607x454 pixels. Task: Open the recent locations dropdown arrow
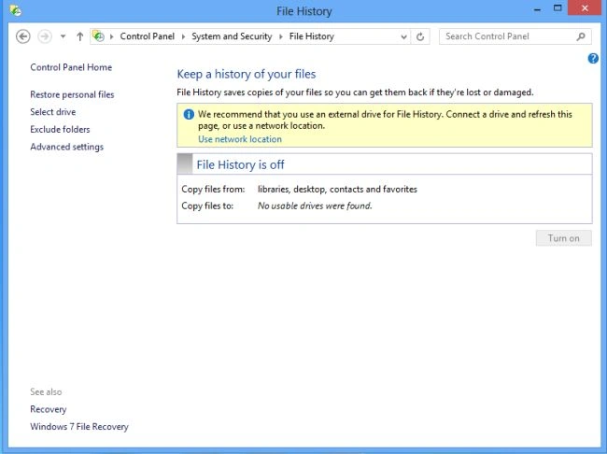pyautogui.click(x=63, y=36)
